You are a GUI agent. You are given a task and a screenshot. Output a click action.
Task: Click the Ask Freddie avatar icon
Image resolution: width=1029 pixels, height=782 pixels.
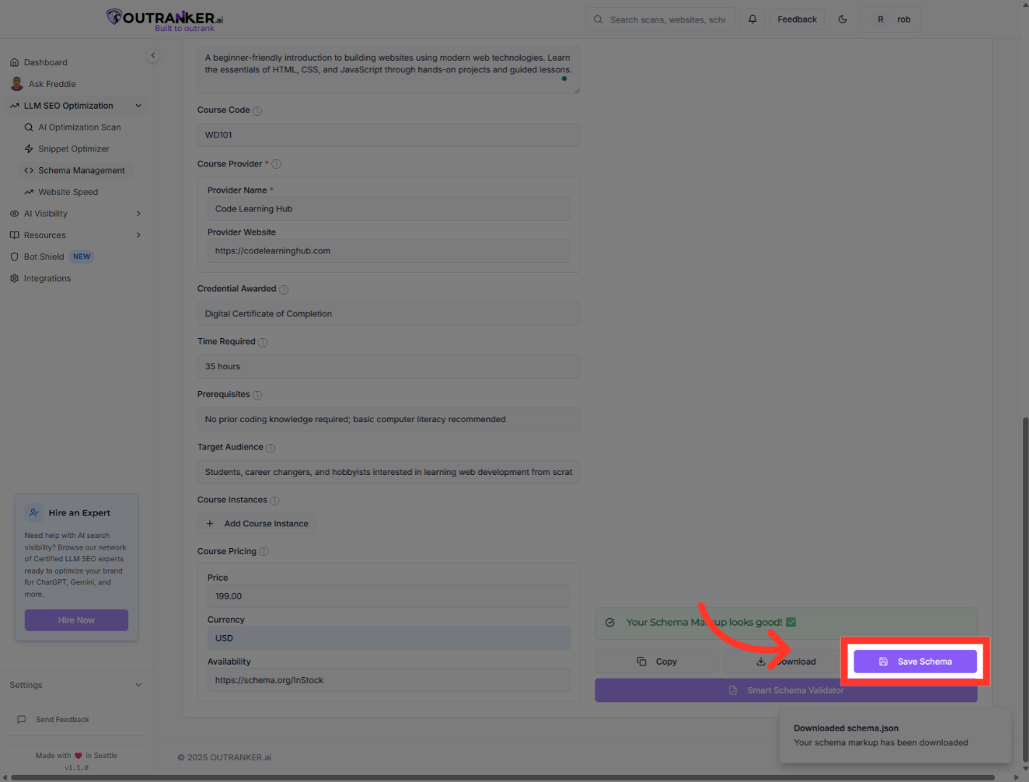click(17, 83)
